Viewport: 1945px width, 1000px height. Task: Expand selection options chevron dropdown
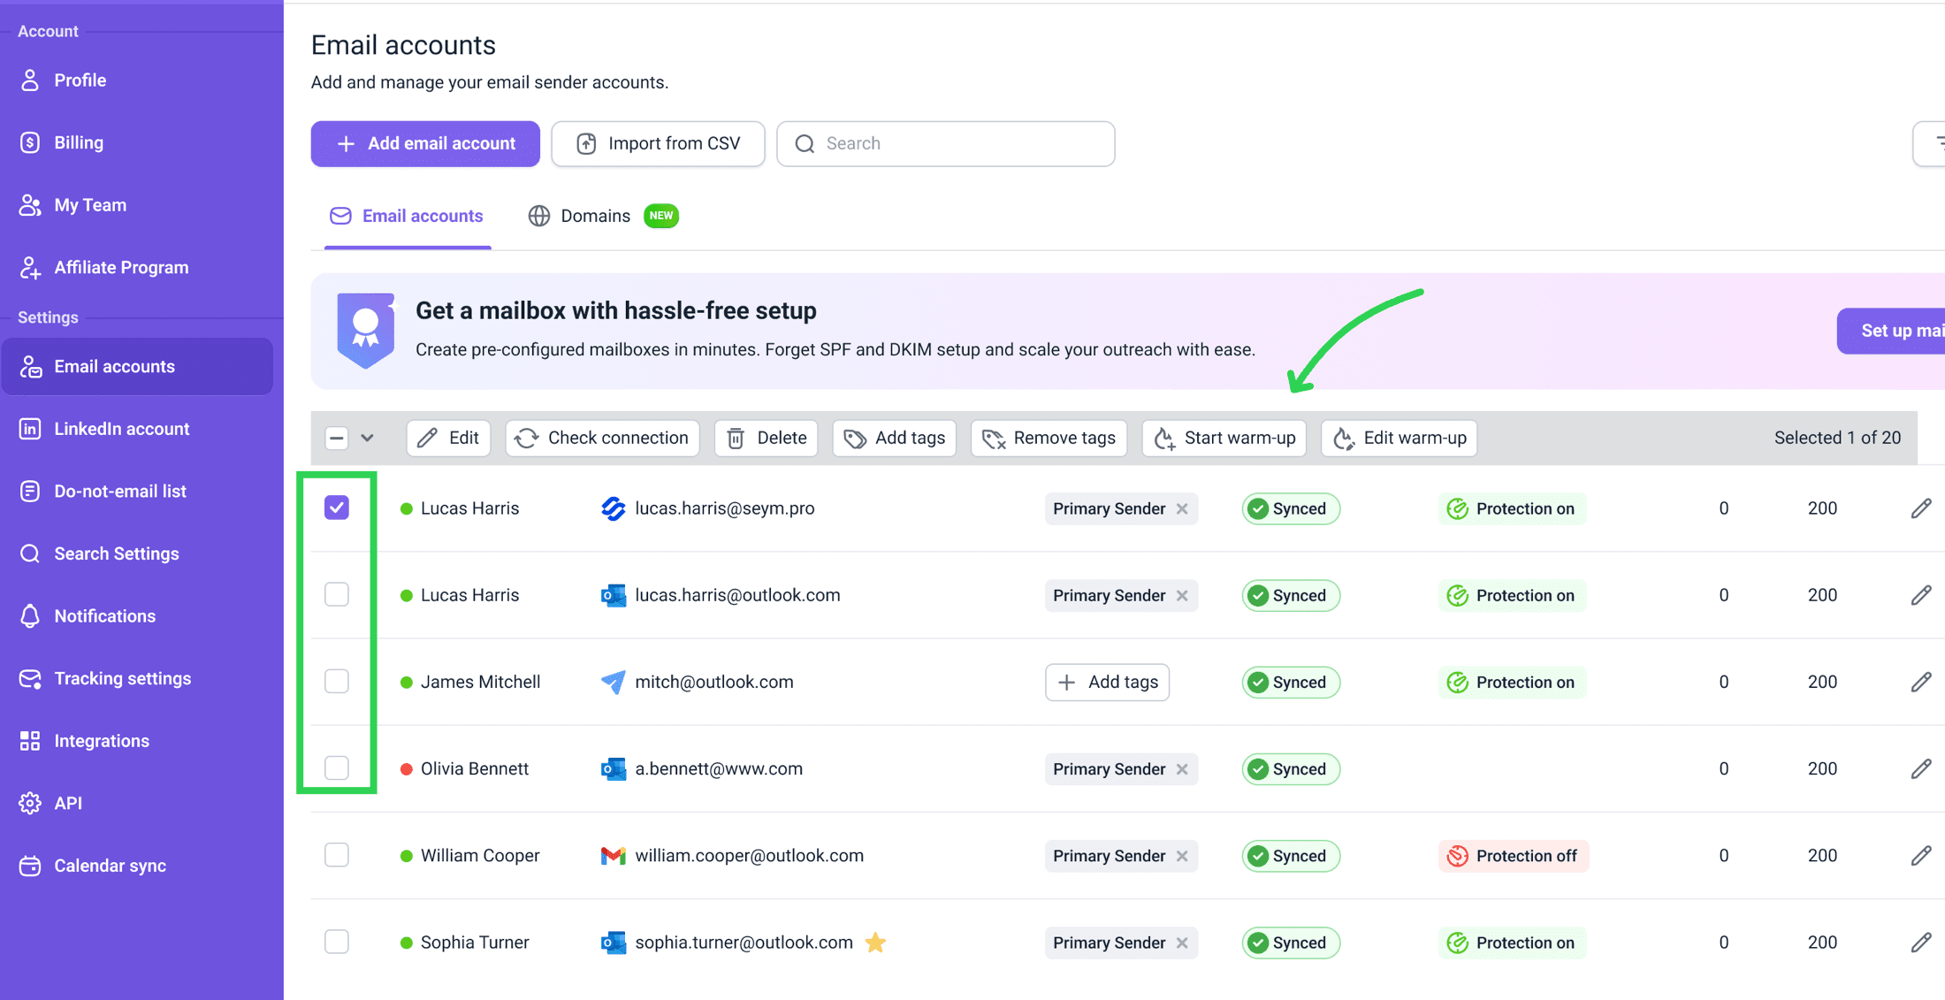tap(367, 439)
